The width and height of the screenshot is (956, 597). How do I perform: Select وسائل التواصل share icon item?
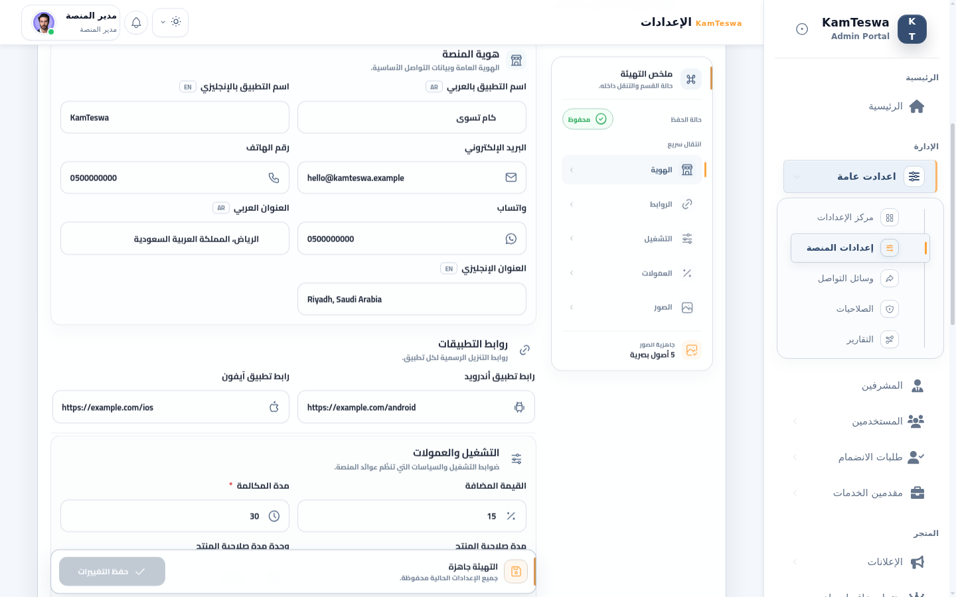856,279
